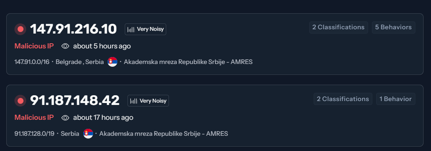Click the noise bars icon in first Very Noisy badge
431x151 pixels.
131,29
